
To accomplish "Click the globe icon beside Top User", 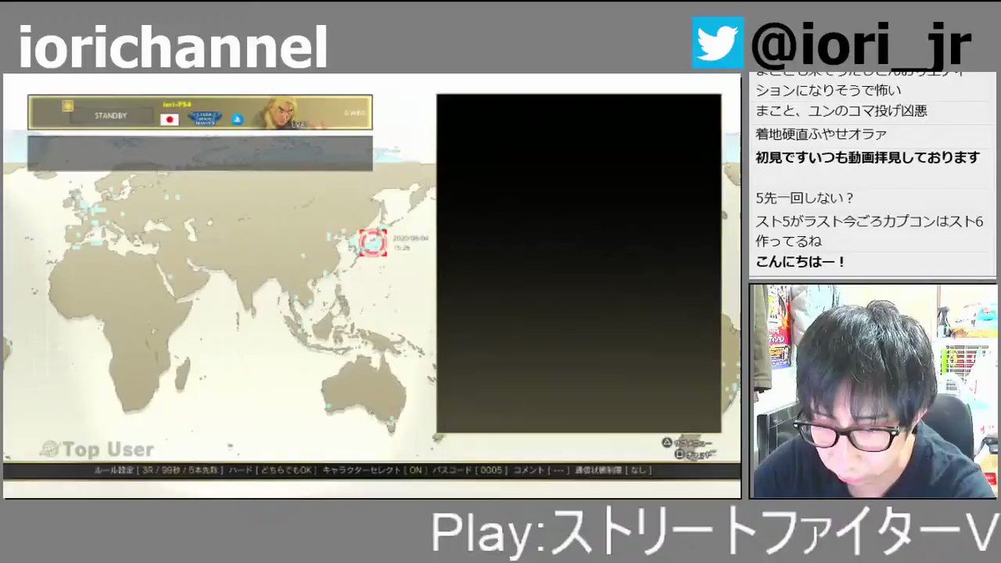I will point(50,450).
